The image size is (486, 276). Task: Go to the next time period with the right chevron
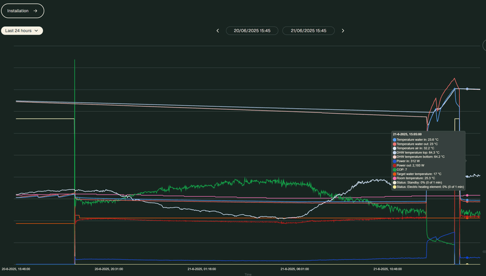[343, 31]
